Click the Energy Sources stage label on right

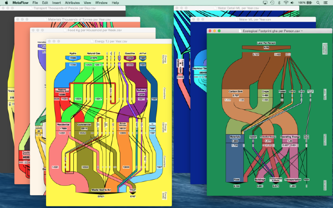pyautogui.click(x=164, y=59)
